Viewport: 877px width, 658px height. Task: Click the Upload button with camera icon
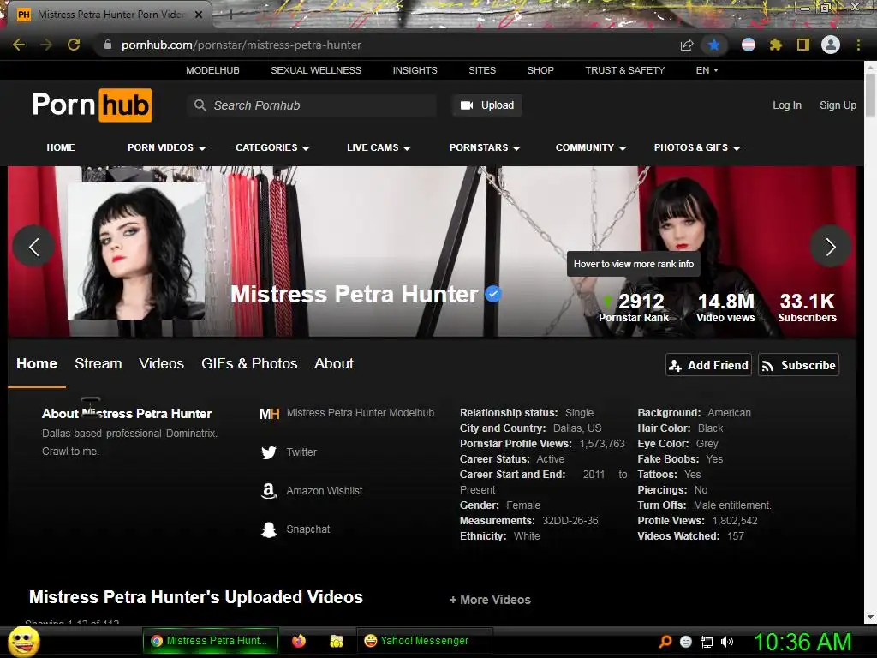487,105
